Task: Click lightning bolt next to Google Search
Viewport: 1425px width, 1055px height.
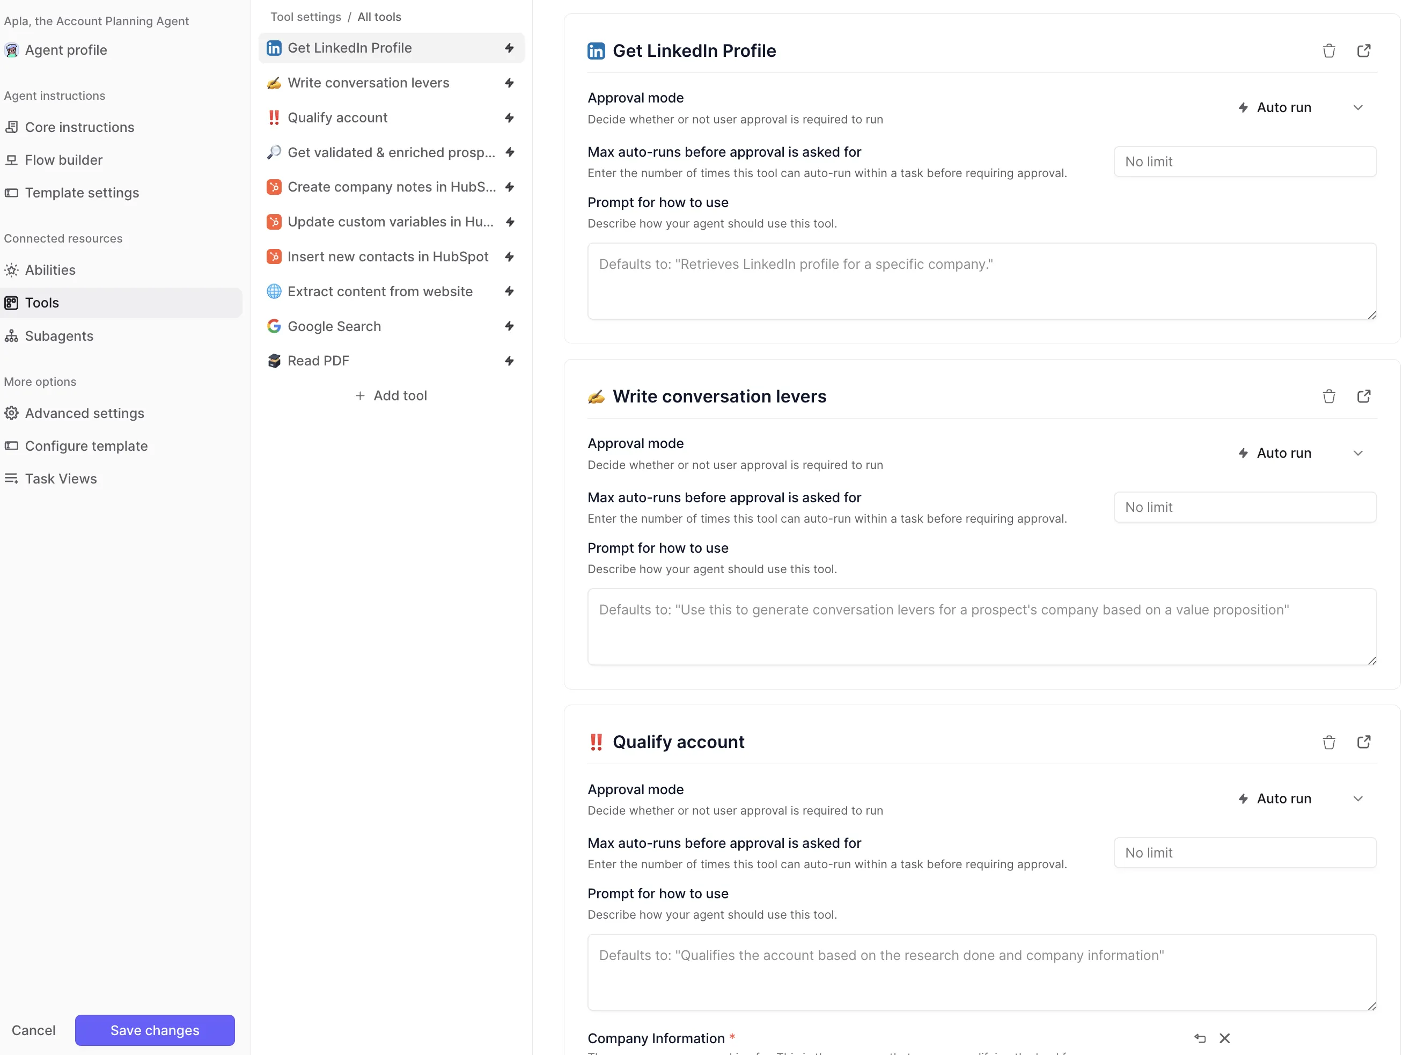Action: click(x=509, y=326)
